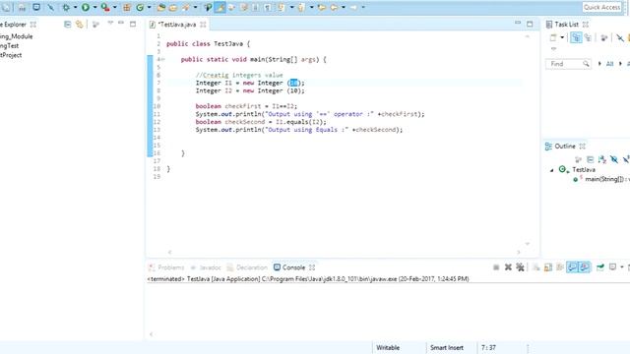
Task: Click the editor horizontal scrollbar
Action: pos(344,253)
